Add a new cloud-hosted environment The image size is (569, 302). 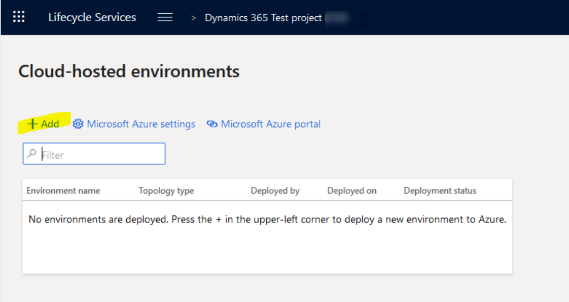43,124
